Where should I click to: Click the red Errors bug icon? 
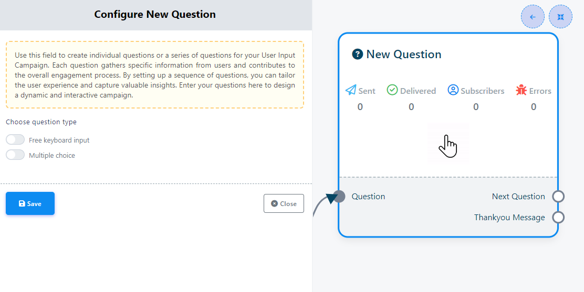pyautogui.click(x=521, y=90)
